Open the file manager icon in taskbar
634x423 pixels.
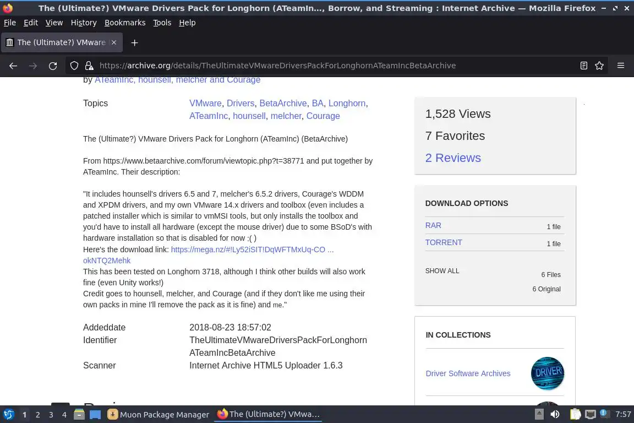(79, 415)
